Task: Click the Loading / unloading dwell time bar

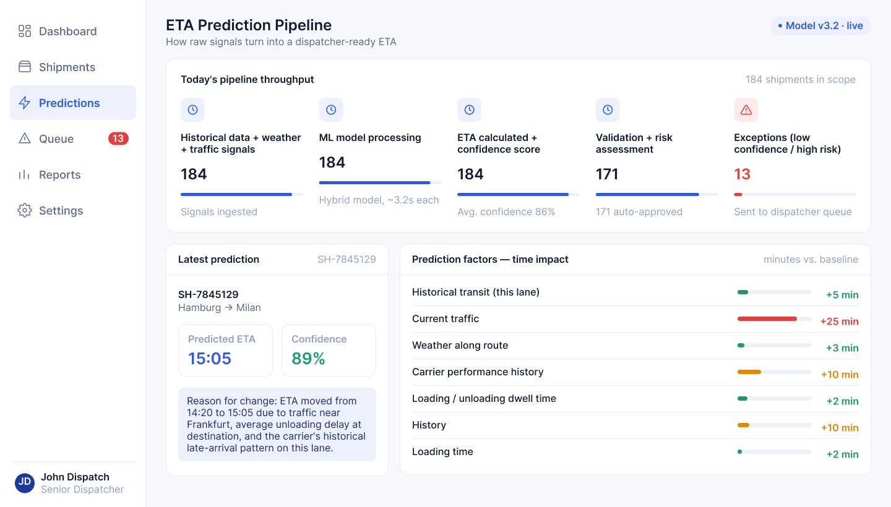Action: [x=774, y=398]
